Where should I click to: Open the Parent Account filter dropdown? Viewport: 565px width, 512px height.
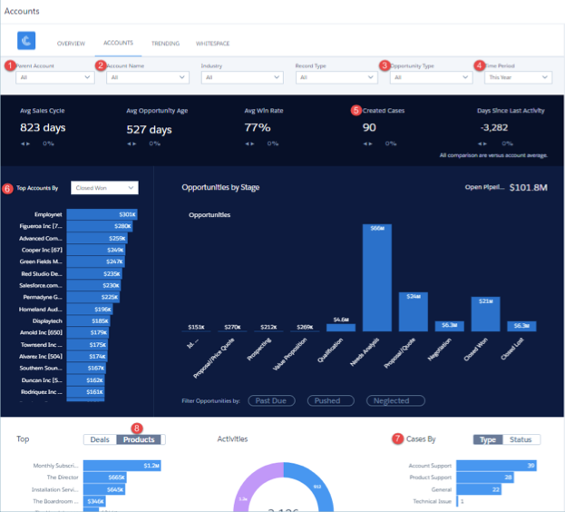tap(55, 77)
